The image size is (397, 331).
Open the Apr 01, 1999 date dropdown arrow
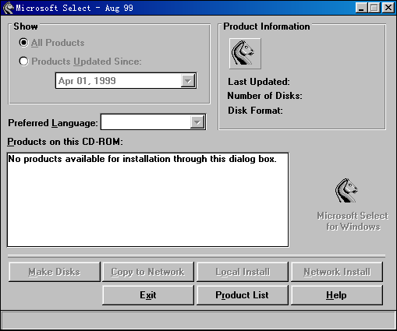(188, 81)
